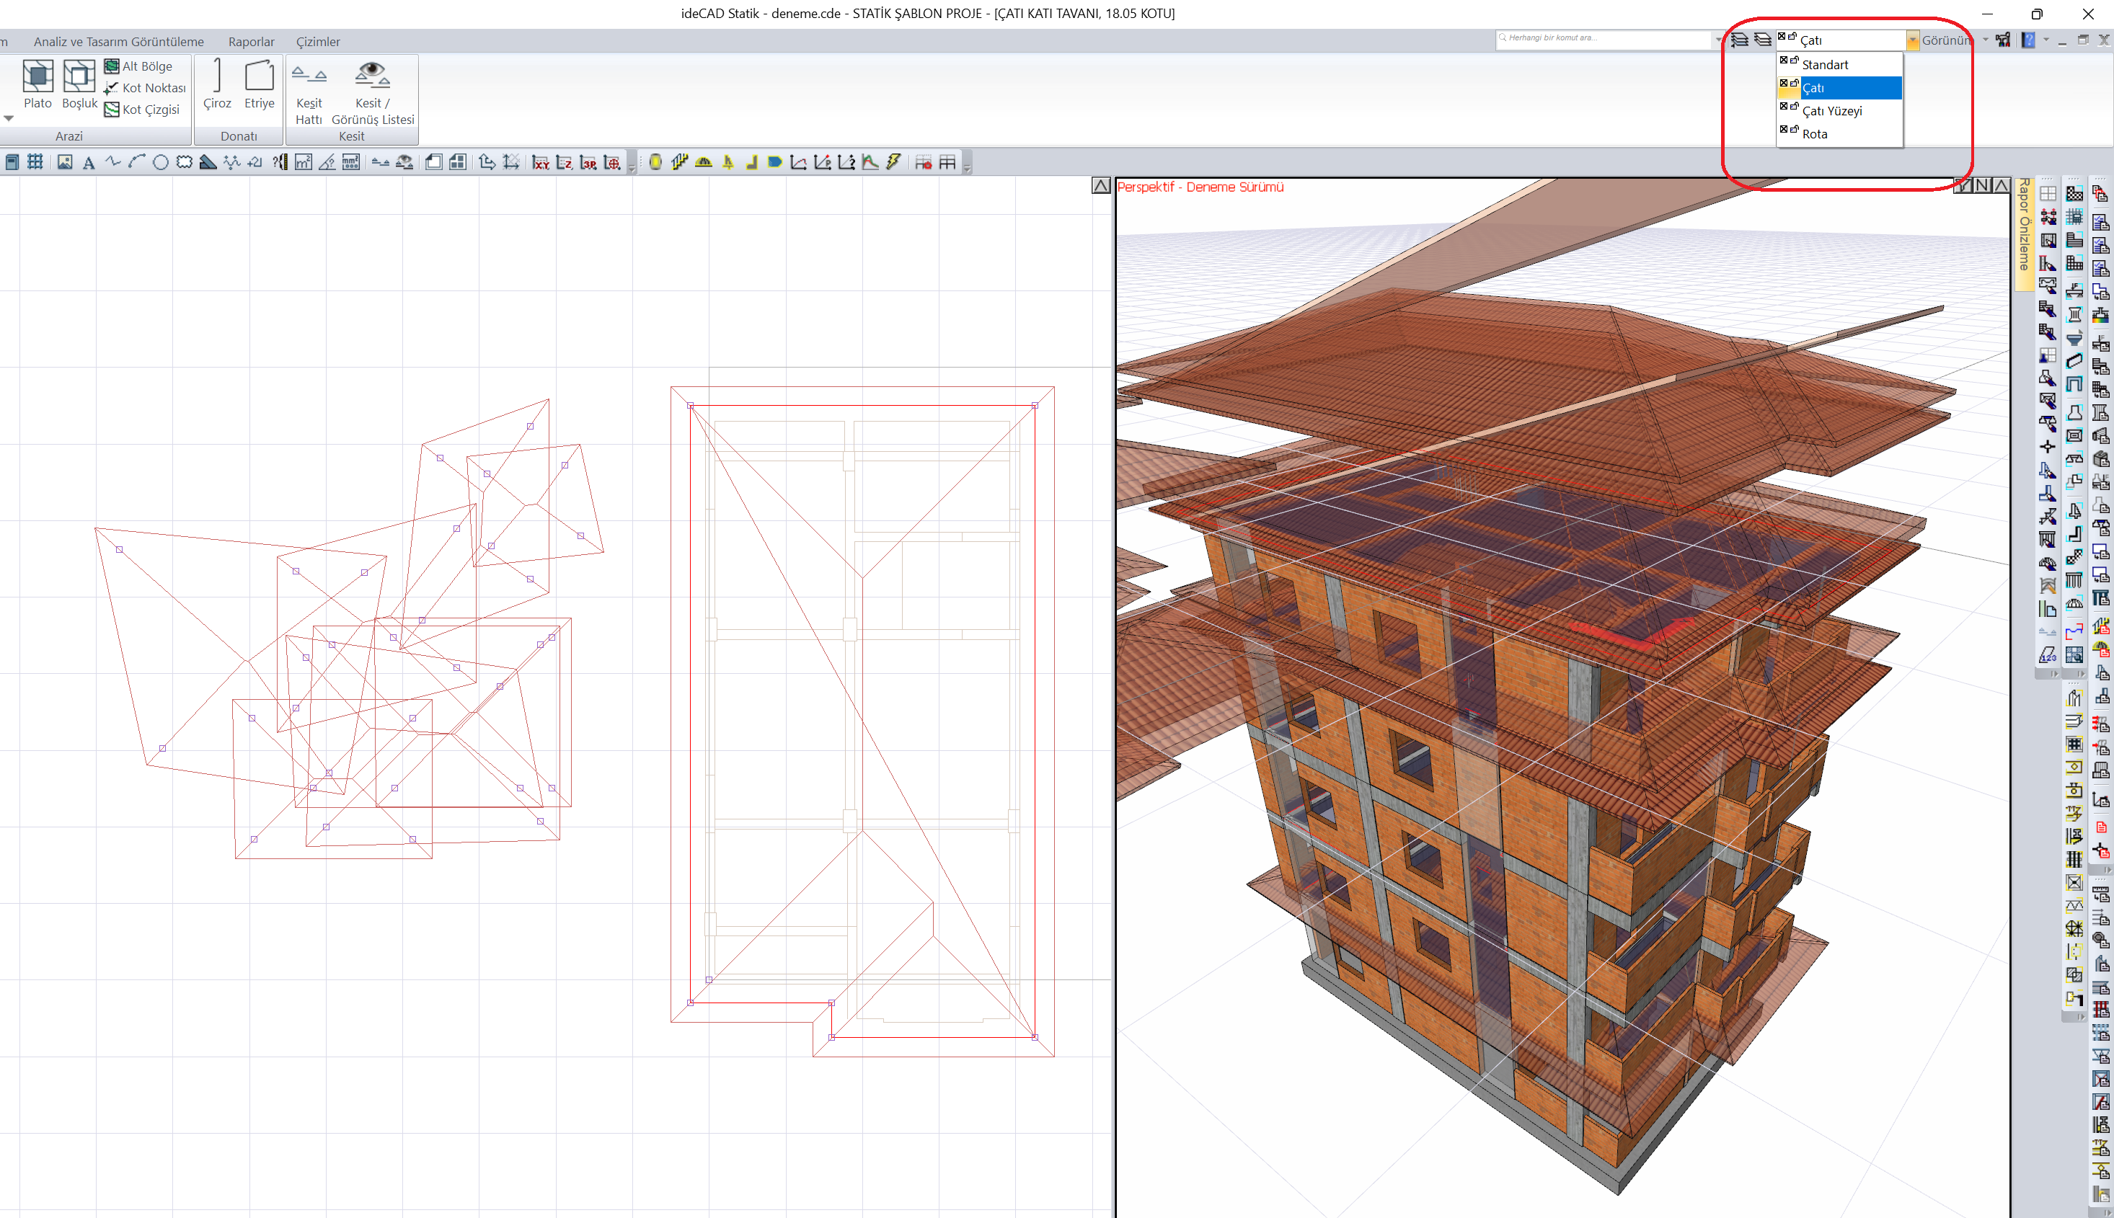Click the grid/axis icon in the toolbar
This screenshot has height=1218, width=2114.
[35, 162]
